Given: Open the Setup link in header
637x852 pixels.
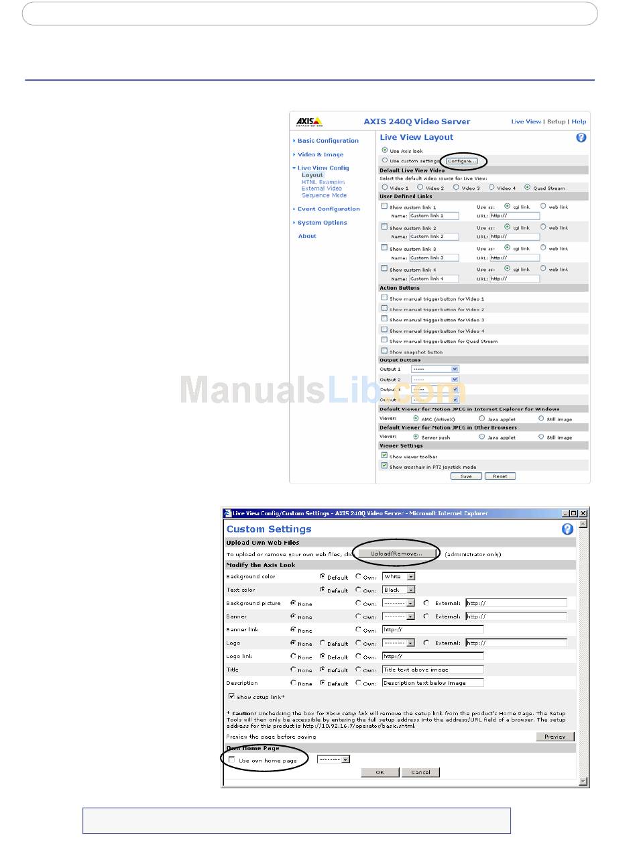Looking at the screenshot, I should pyautogui.click(x=557, y=122).
